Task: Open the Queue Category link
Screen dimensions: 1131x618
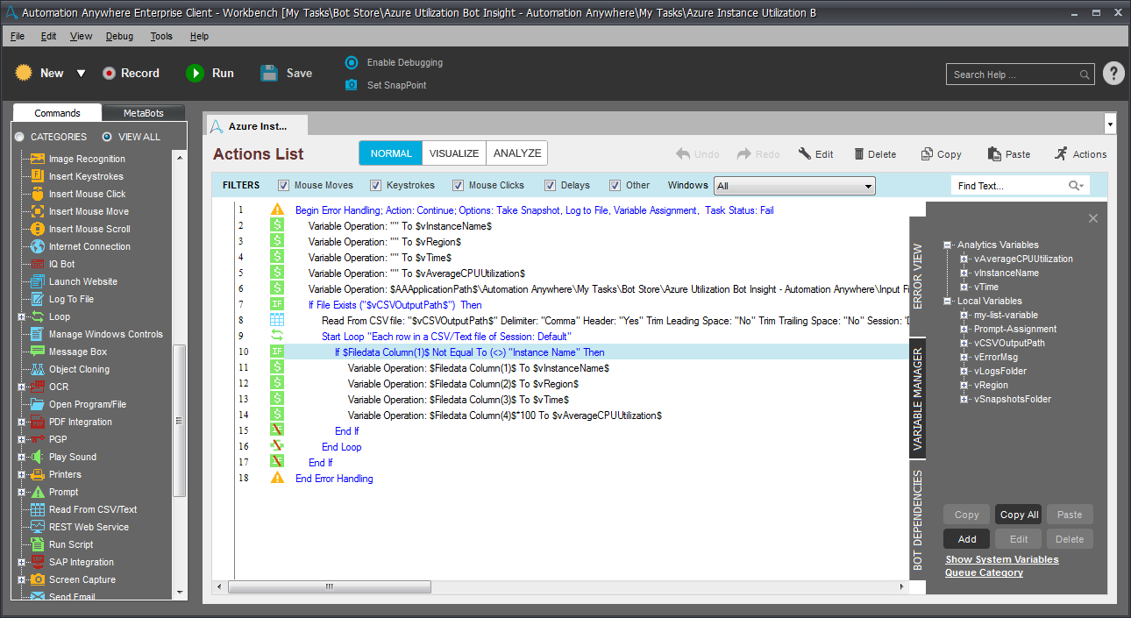Action: coord(984,572)
